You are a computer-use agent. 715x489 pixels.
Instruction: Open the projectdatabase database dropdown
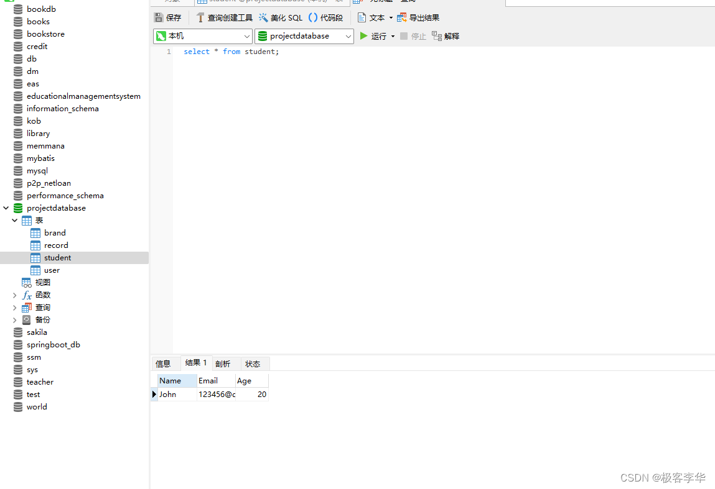click(x=304, y=36)
